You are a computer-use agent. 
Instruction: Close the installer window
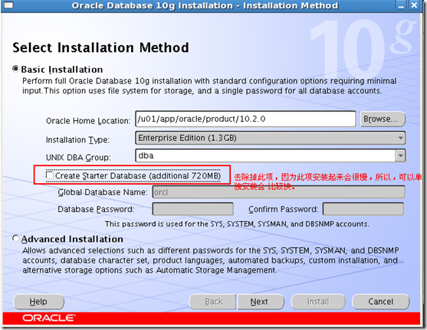tap(414, 5)
